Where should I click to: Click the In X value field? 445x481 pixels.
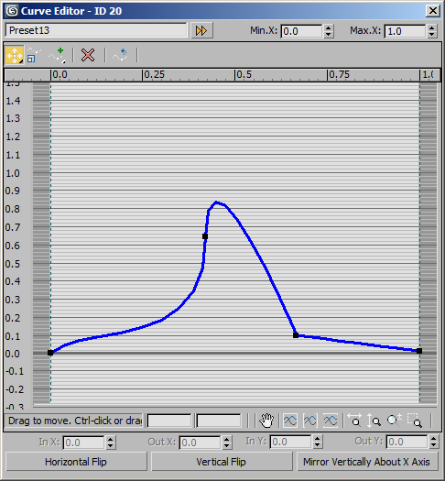click(84, 443)
